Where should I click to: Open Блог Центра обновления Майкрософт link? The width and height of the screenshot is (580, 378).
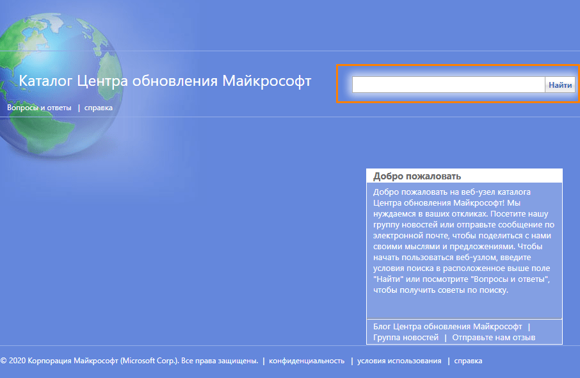[x=447, y=327]
